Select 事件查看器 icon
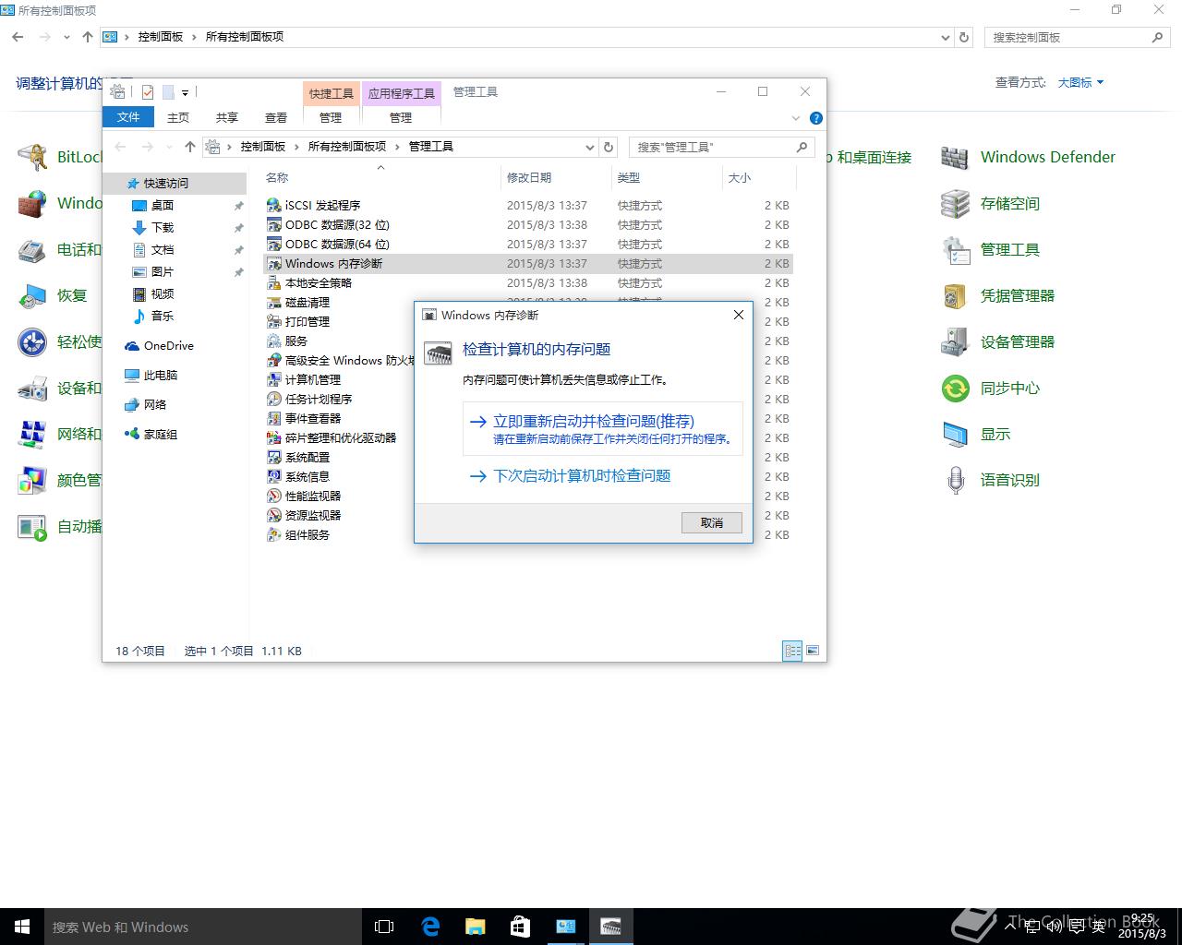This screenshot has height=945, width=1182. (x=273, y=418)
